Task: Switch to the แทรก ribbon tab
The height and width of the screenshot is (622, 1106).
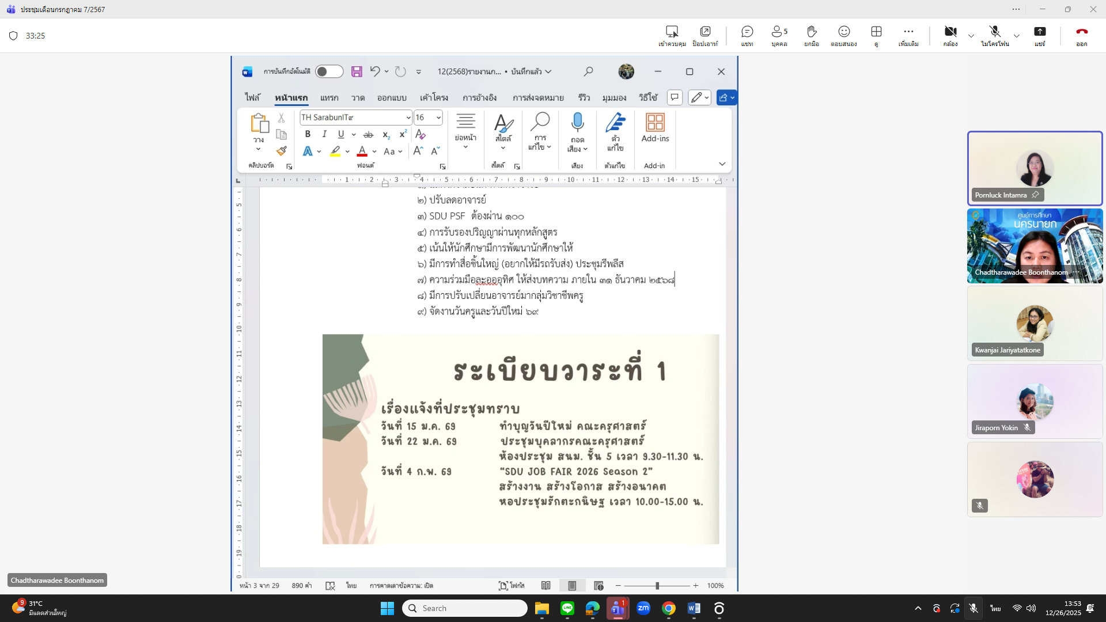Action: (329, 98)
